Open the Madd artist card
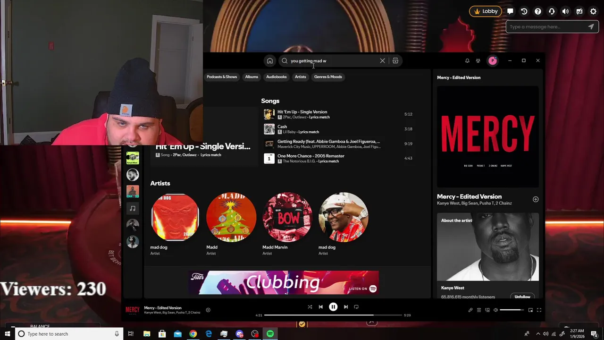Screen dimensions: 604x340 coord(231,224)
